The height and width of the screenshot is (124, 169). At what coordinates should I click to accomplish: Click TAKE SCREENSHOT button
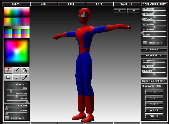click(x=155, y=4)
